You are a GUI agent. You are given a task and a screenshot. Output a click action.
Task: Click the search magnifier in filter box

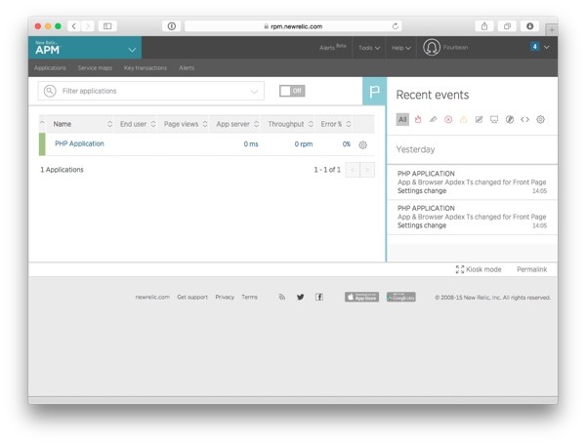[x=50, y=91]
